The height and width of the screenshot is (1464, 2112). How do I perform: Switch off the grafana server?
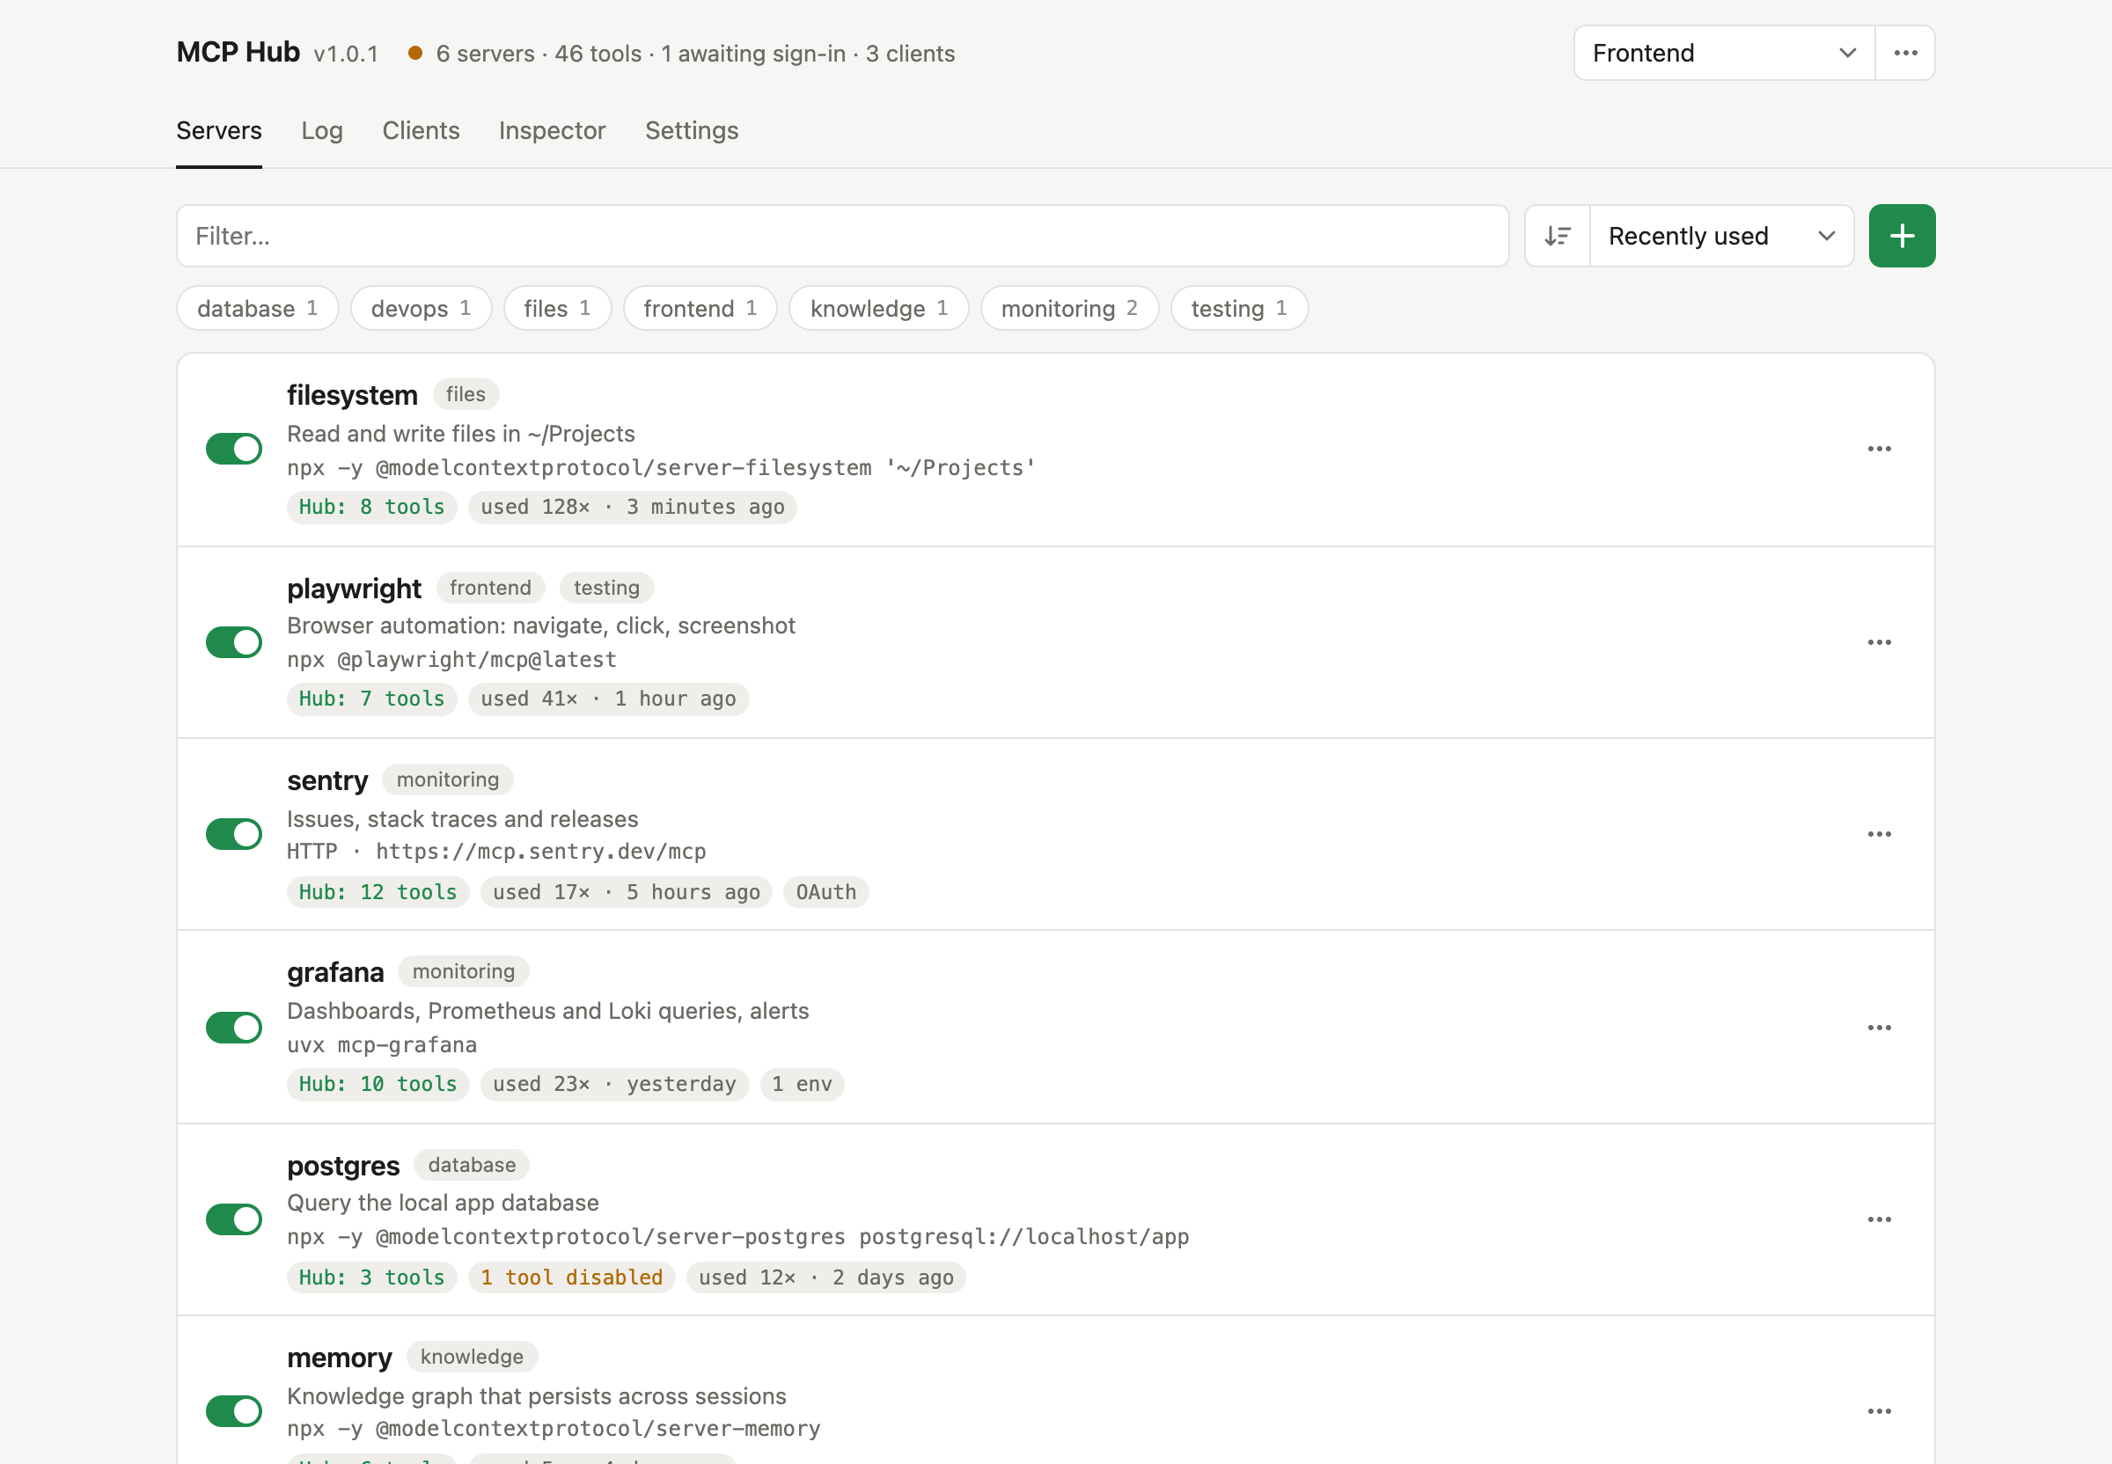coord(234,1028)
